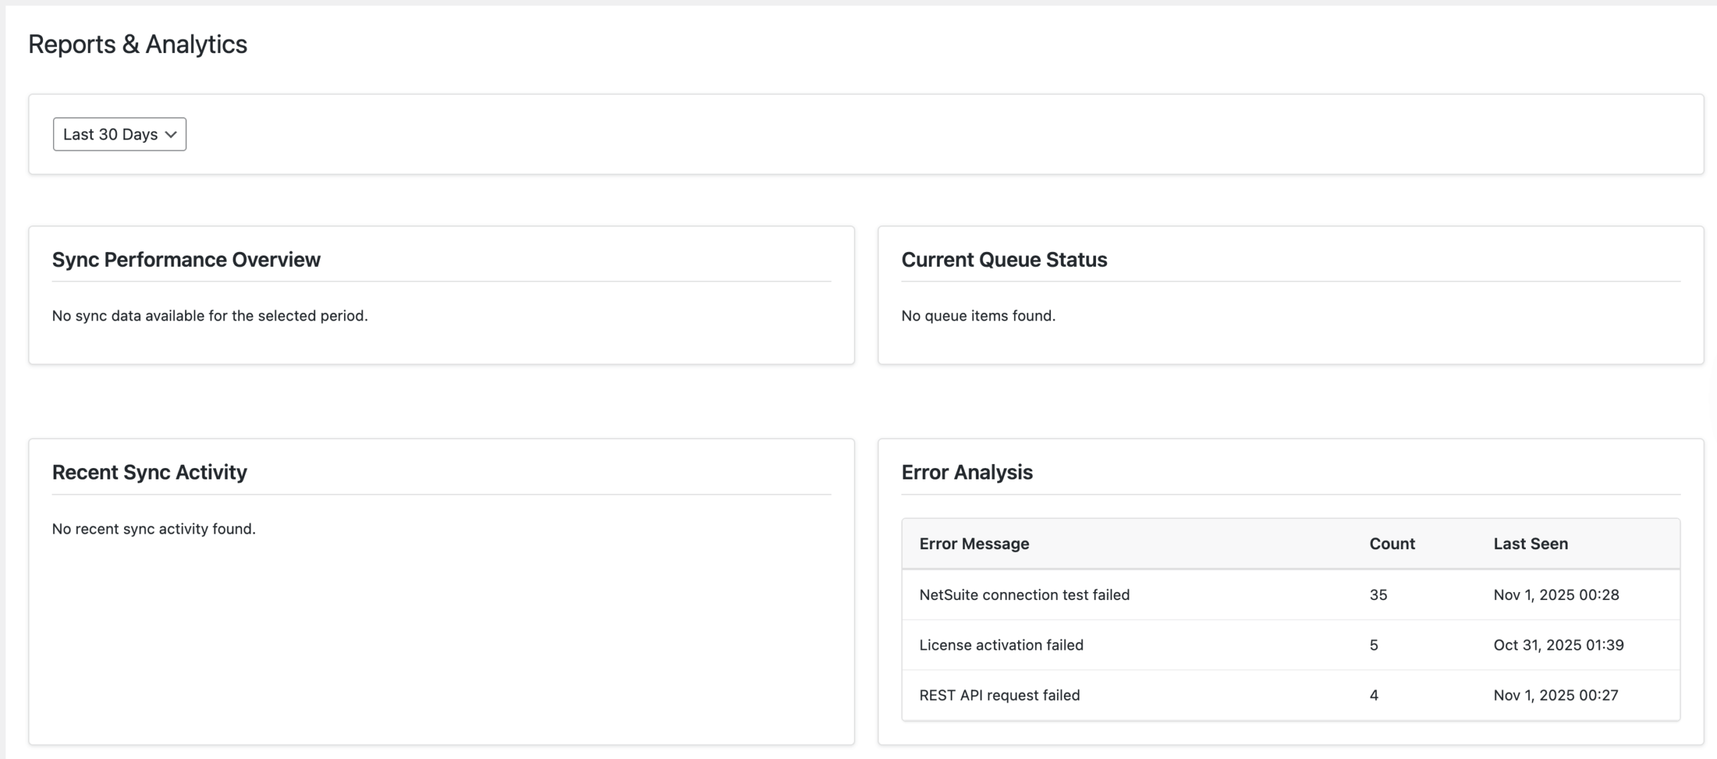Click the Reports & Analytics heading

[137, 44]
